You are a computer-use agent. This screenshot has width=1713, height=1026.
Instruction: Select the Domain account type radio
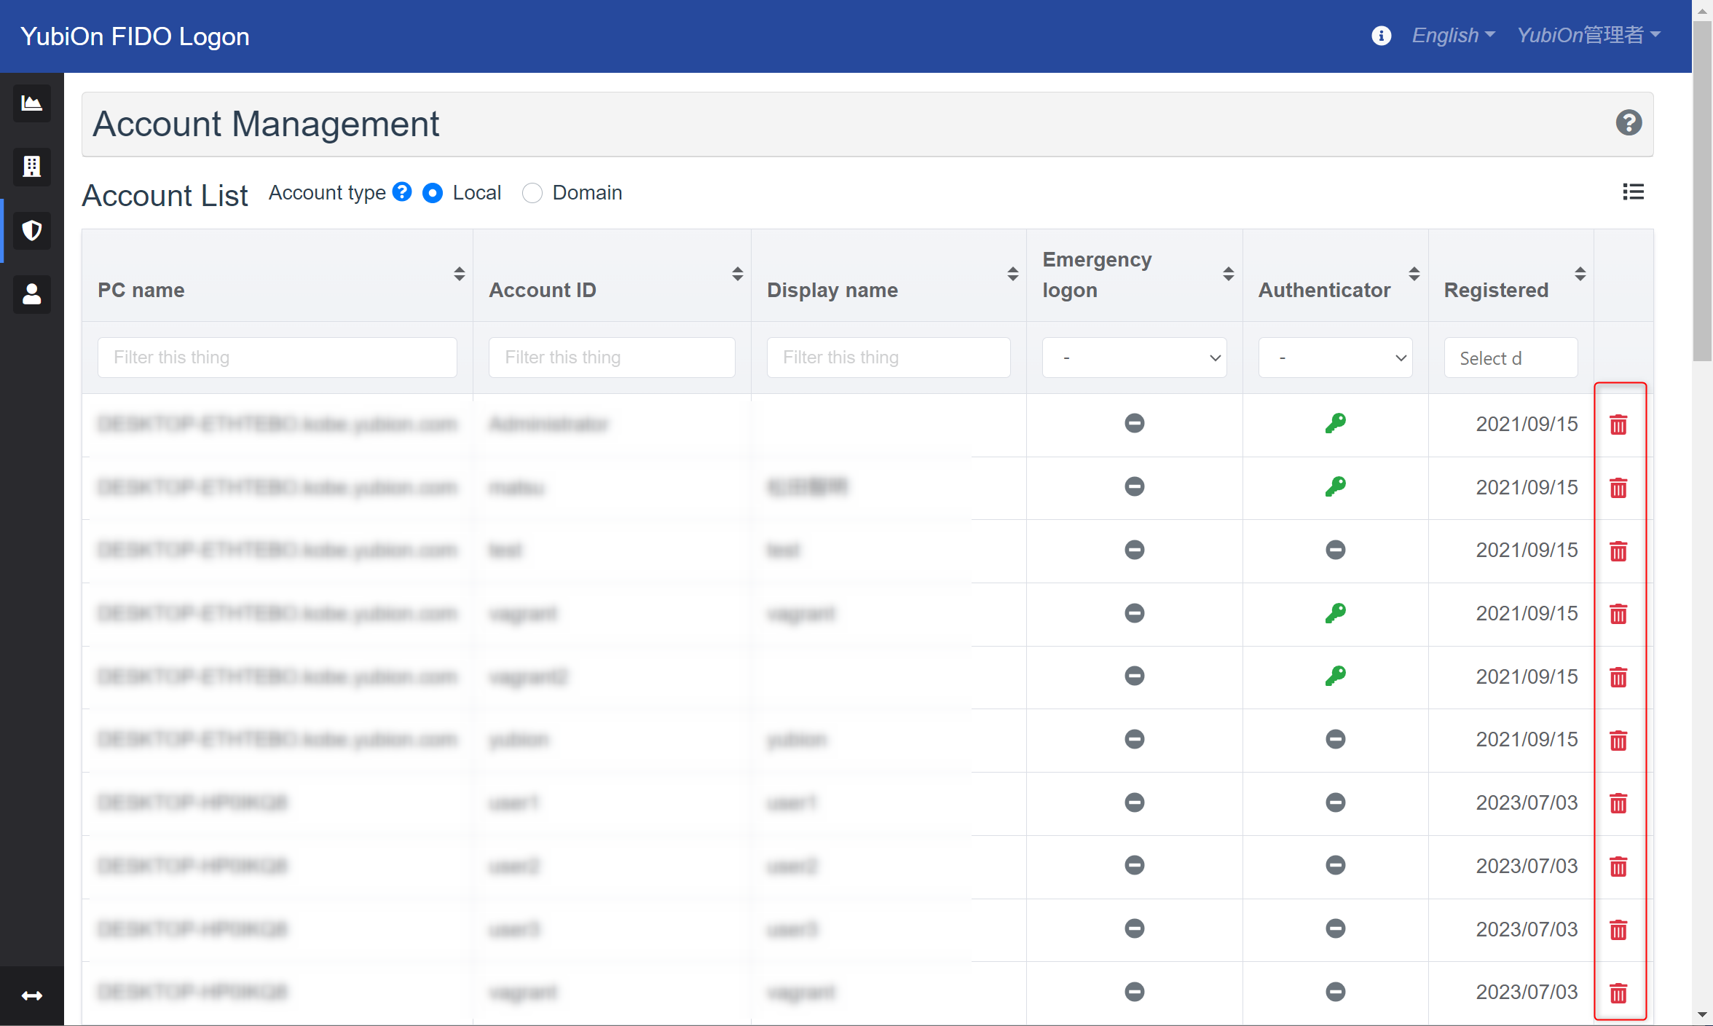(x=532, y=193)
